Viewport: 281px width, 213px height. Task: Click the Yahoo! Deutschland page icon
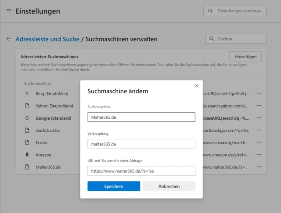point(27,106)
